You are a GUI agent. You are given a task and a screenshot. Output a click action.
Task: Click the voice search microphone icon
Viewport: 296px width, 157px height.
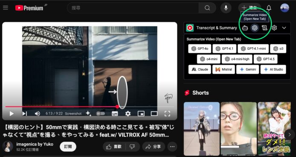(x=226, y=8)
